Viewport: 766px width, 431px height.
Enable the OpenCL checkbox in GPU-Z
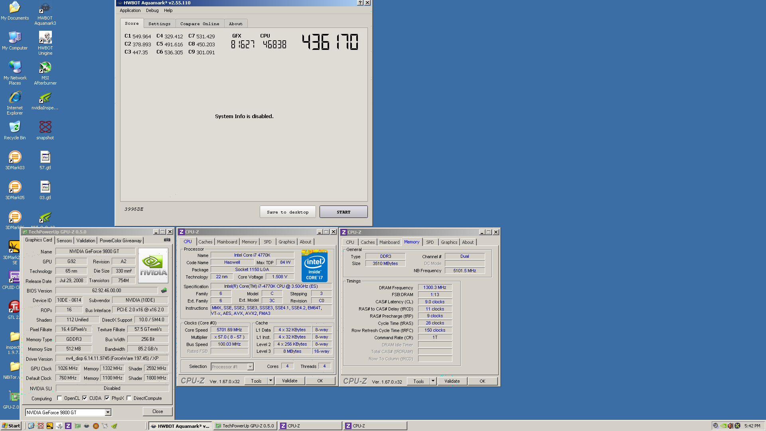coord(59,398)
